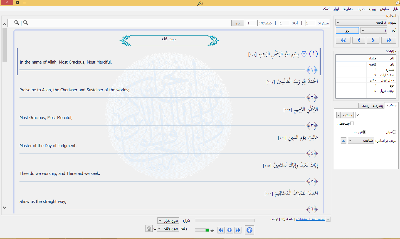
Task: Click the verse 5 end ornament marker
Action: coord(312,182)
